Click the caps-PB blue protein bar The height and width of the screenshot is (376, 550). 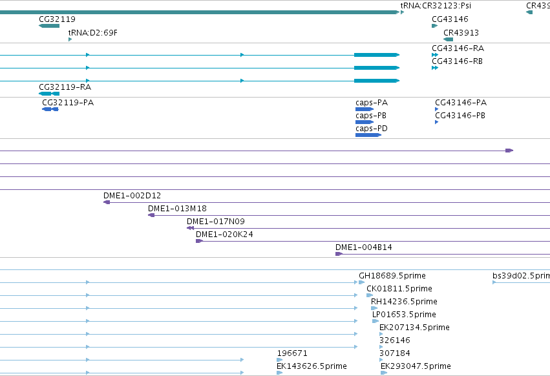(x=365, y=122)
